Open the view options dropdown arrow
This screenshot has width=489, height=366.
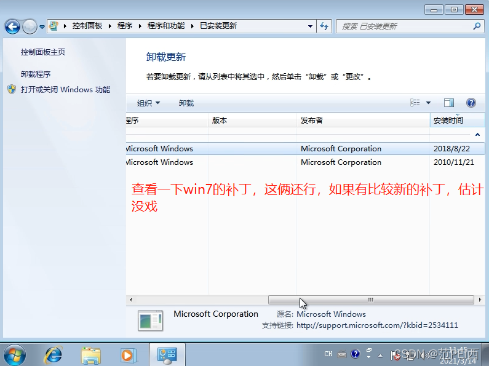[429, 103]
